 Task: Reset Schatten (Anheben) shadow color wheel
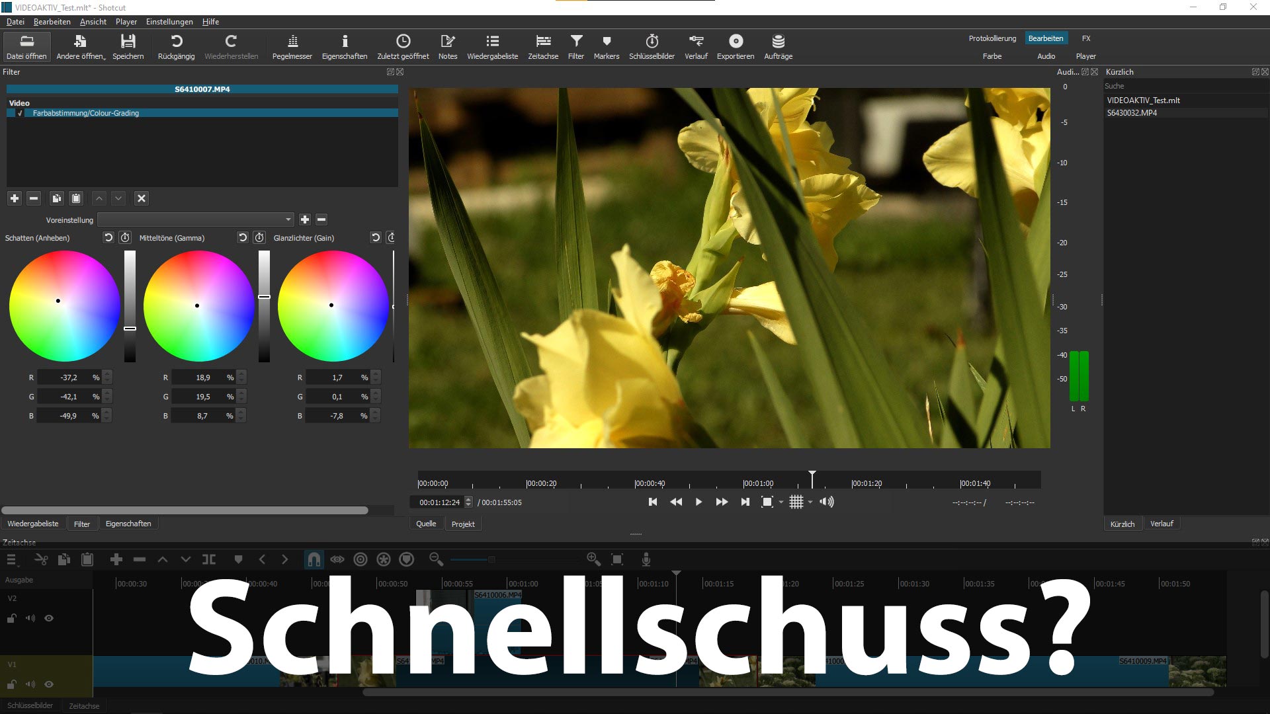pos(108,237)
